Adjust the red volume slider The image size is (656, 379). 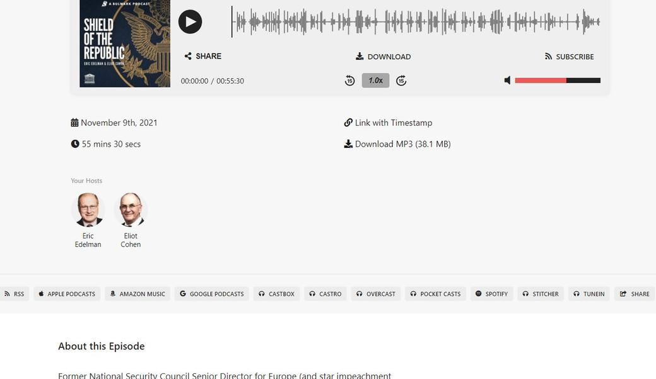(558, 81)
